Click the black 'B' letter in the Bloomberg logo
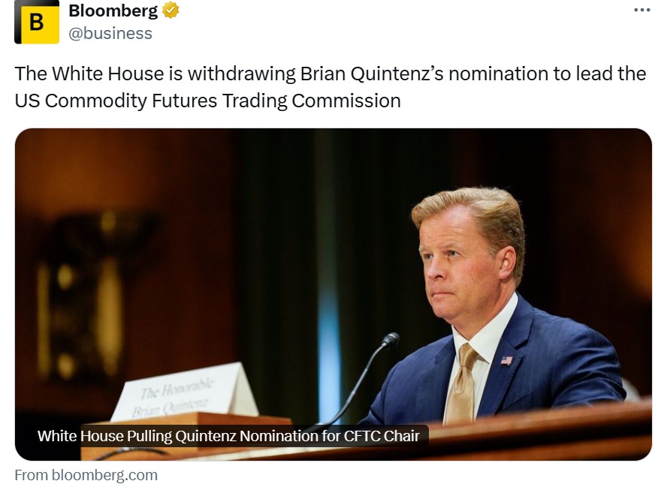The width and height of the screenshot is (670, 493). 36,23
